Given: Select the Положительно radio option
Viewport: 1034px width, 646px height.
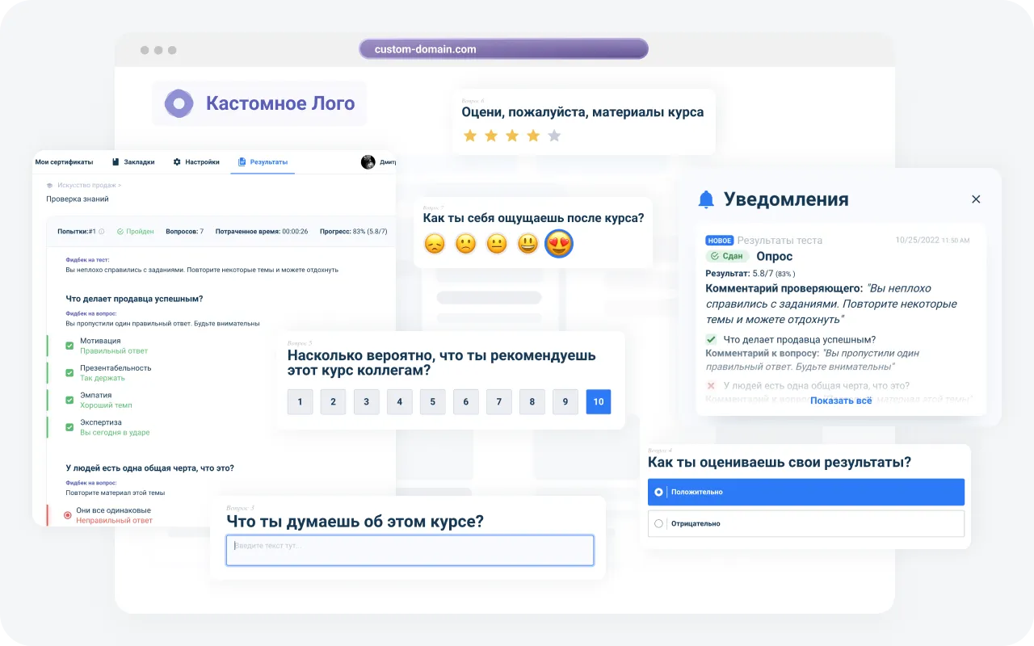Looking at the screenshot, I should coord(659,492).
